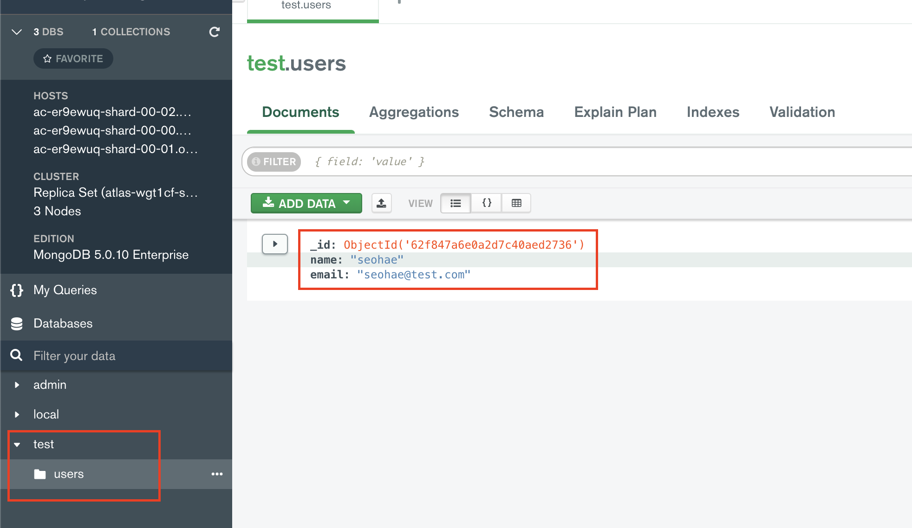This screenshot has width=912, height=528.
Task: Expand the seohae document fields
Action: pos(275,244)
